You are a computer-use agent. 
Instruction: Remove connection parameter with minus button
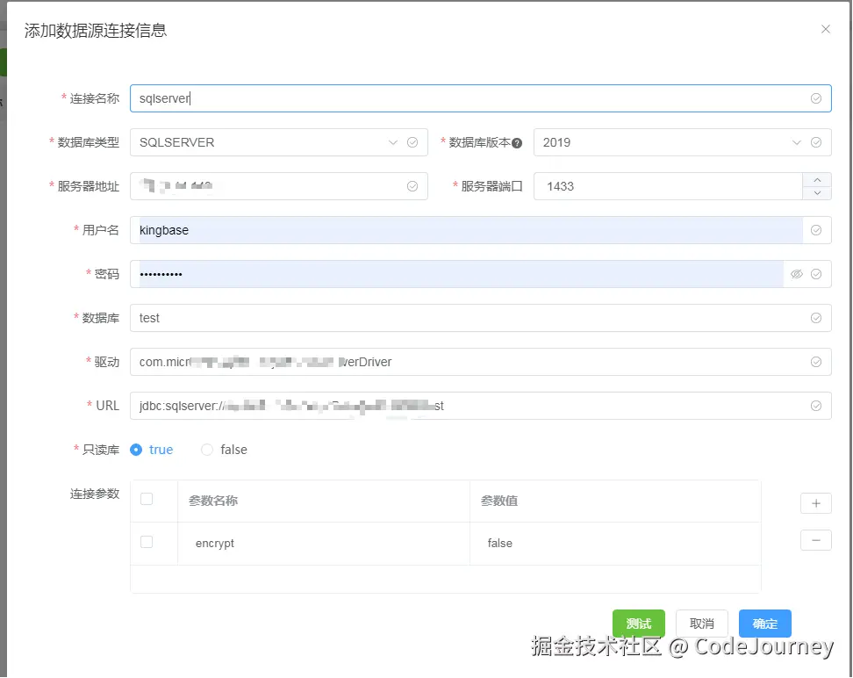[815, 540]
